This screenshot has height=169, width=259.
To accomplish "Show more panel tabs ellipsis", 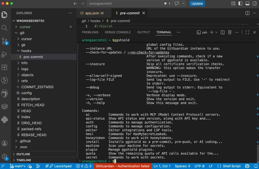I will point(178,32).
